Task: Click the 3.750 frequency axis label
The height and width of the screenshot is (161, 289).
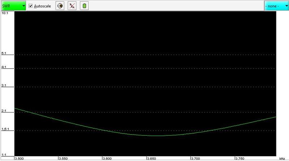Action: [240, 158]
